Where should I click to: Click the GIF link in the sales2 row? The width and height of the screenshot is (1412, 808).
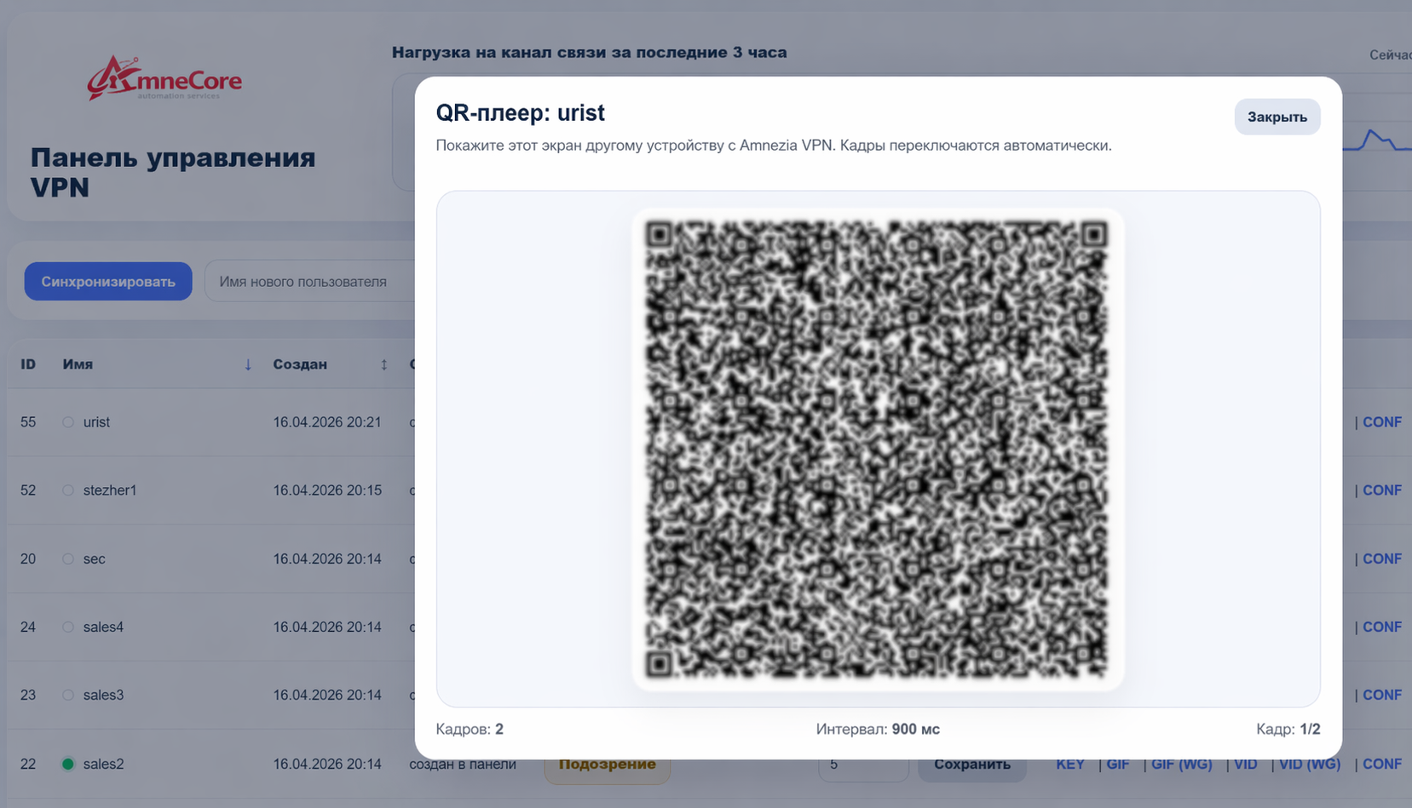[x=1118, y=764]
